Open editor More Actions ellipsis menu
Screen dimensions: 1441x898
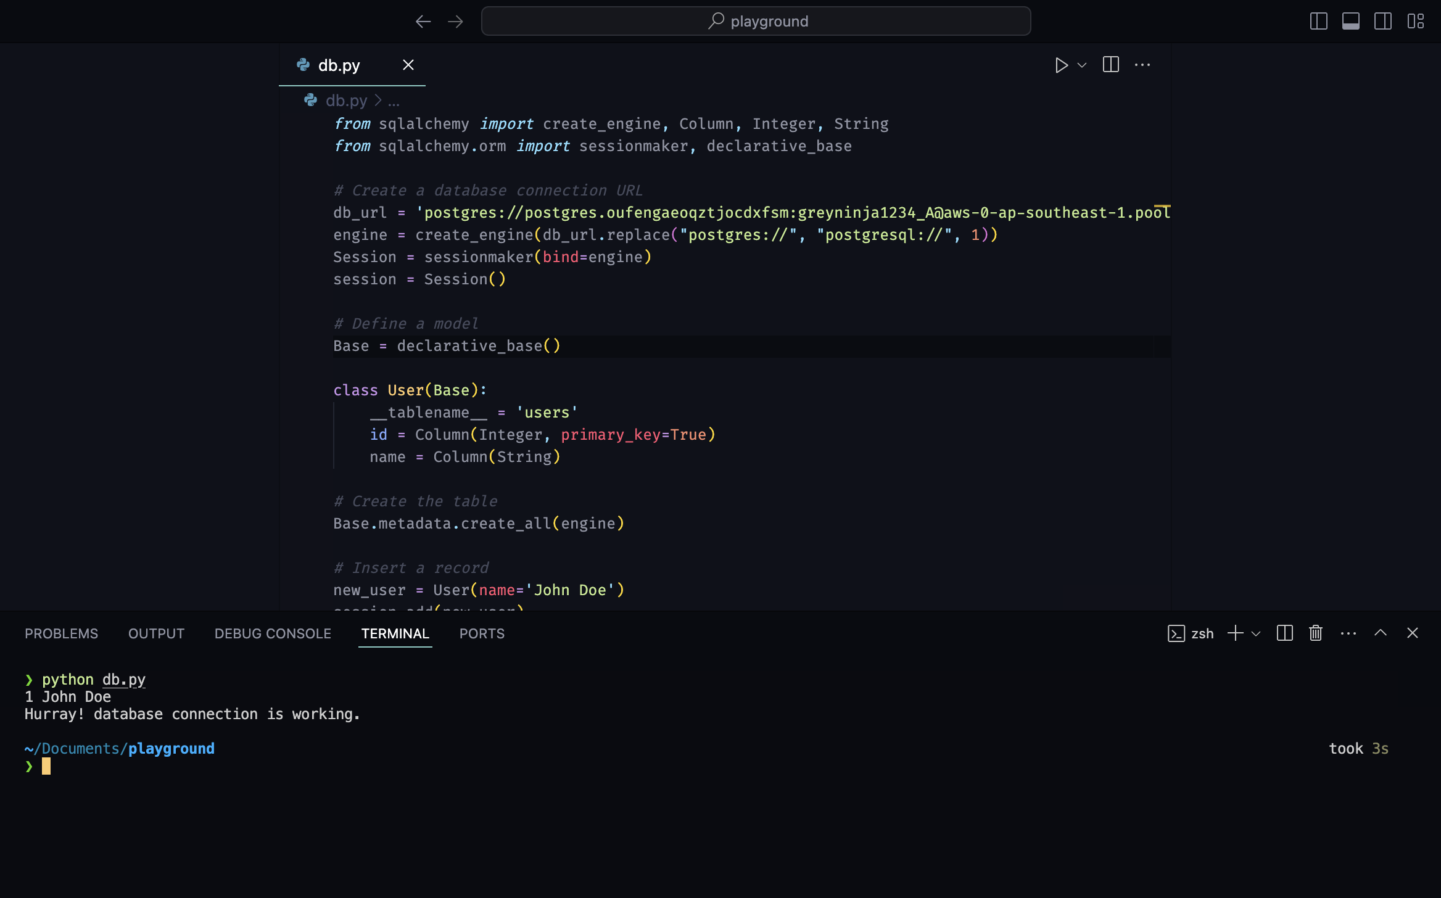[x=1142, y=65]
